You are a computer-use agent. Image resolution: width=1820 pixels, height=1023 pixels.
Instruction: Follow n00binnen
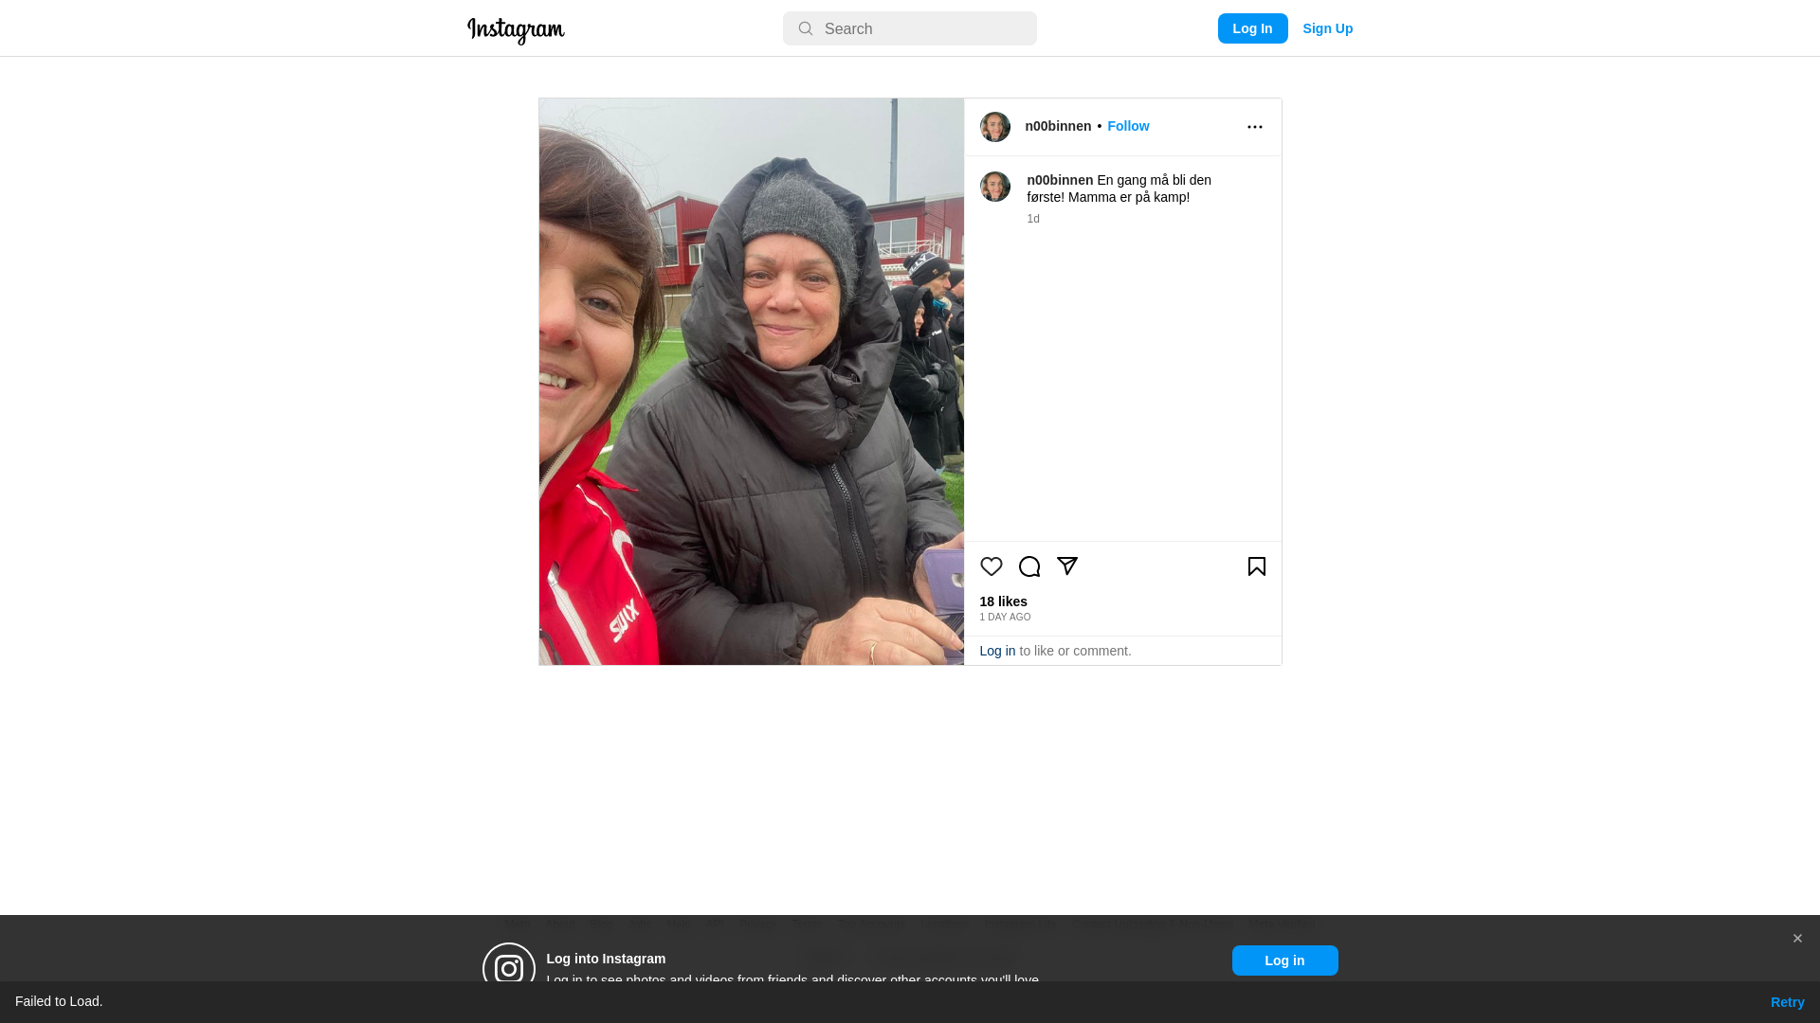(1128, 126)
